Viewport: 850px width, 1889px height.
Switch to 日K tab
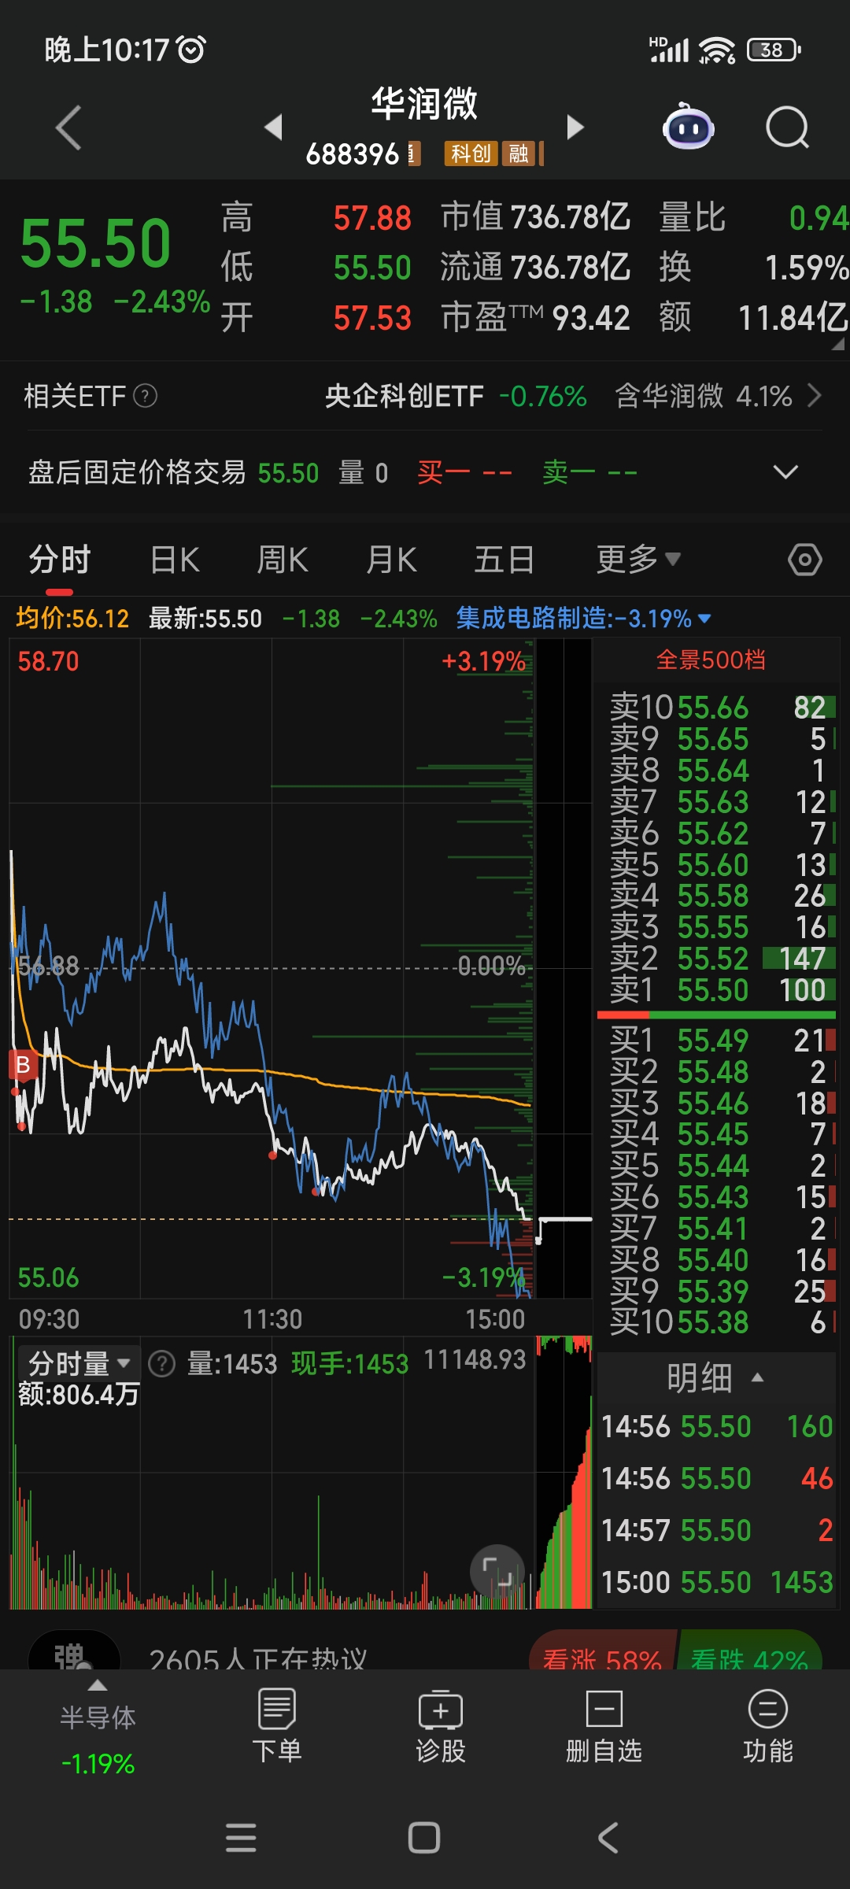[x=175, y=560]
